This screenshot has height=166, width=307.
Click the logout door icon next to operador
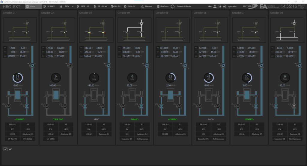click(x=220, y=6)
